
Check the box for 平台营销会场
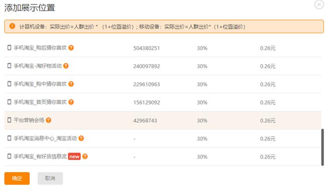pos(9,120)
